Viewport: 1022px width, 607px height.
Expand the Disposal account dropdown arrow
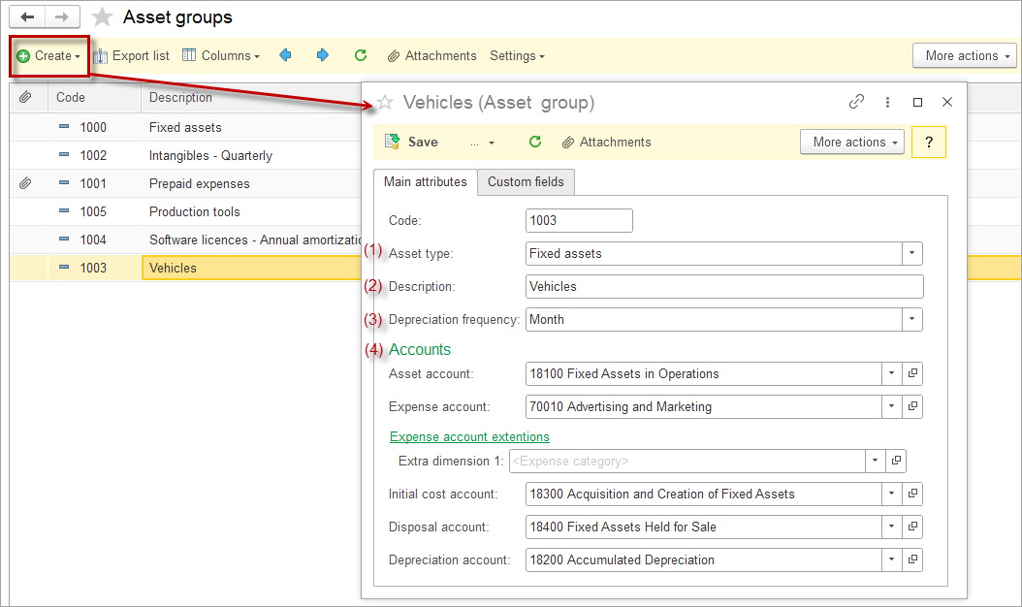pos(891,527)
